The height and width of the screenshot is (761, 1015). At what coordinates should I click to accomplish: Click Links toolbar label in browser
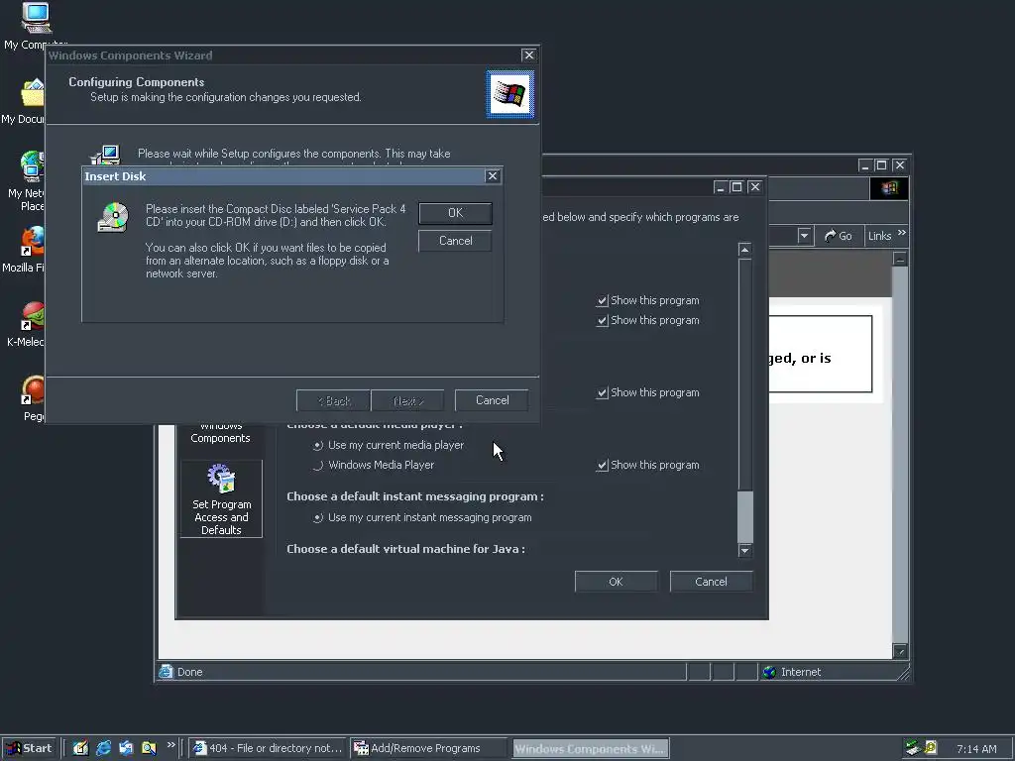880,236
